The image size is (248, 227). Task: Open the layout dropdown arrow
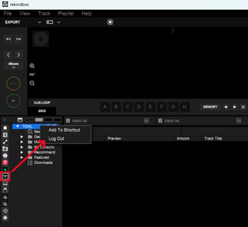point(59,22)
